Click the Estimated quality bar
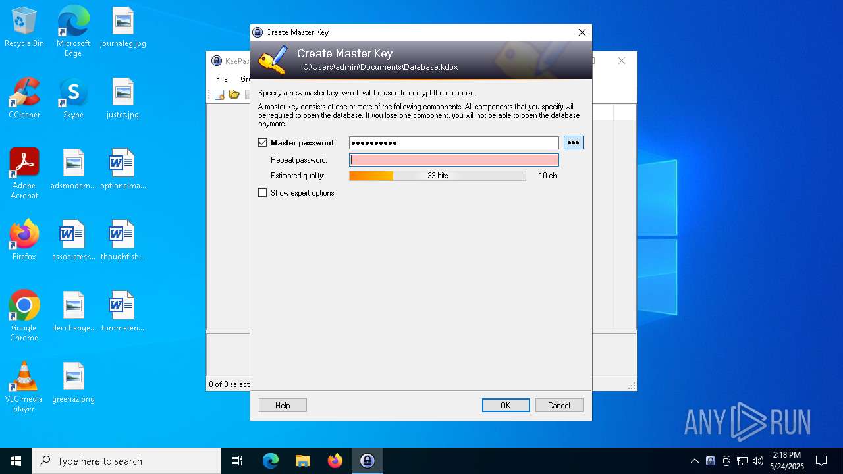 point(437,176)
